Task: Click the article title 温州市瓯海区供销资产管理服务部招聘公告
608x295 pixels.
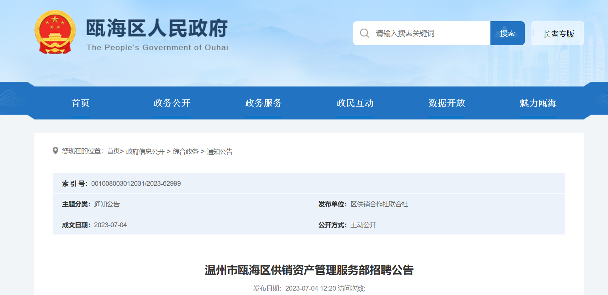Action: 309,270
